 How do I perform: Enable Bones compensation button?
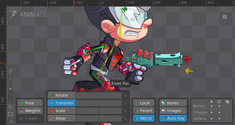point(173,103)
